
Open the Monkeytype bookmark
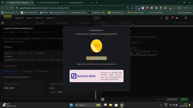pos(78,13)
